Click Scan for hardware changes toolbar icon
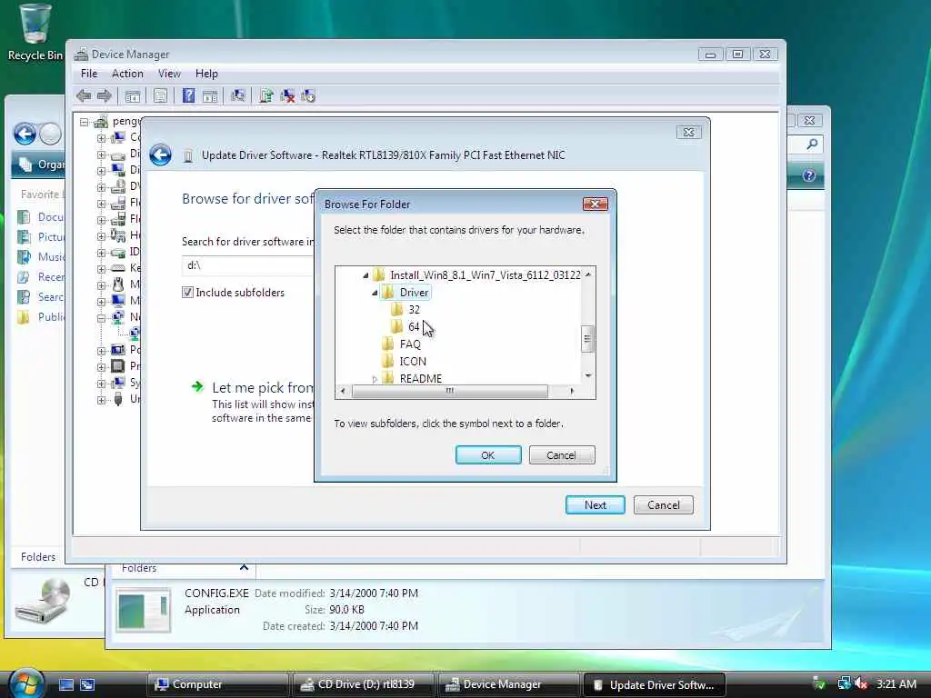Screen dimensions: 931x698 pos(238,95)
